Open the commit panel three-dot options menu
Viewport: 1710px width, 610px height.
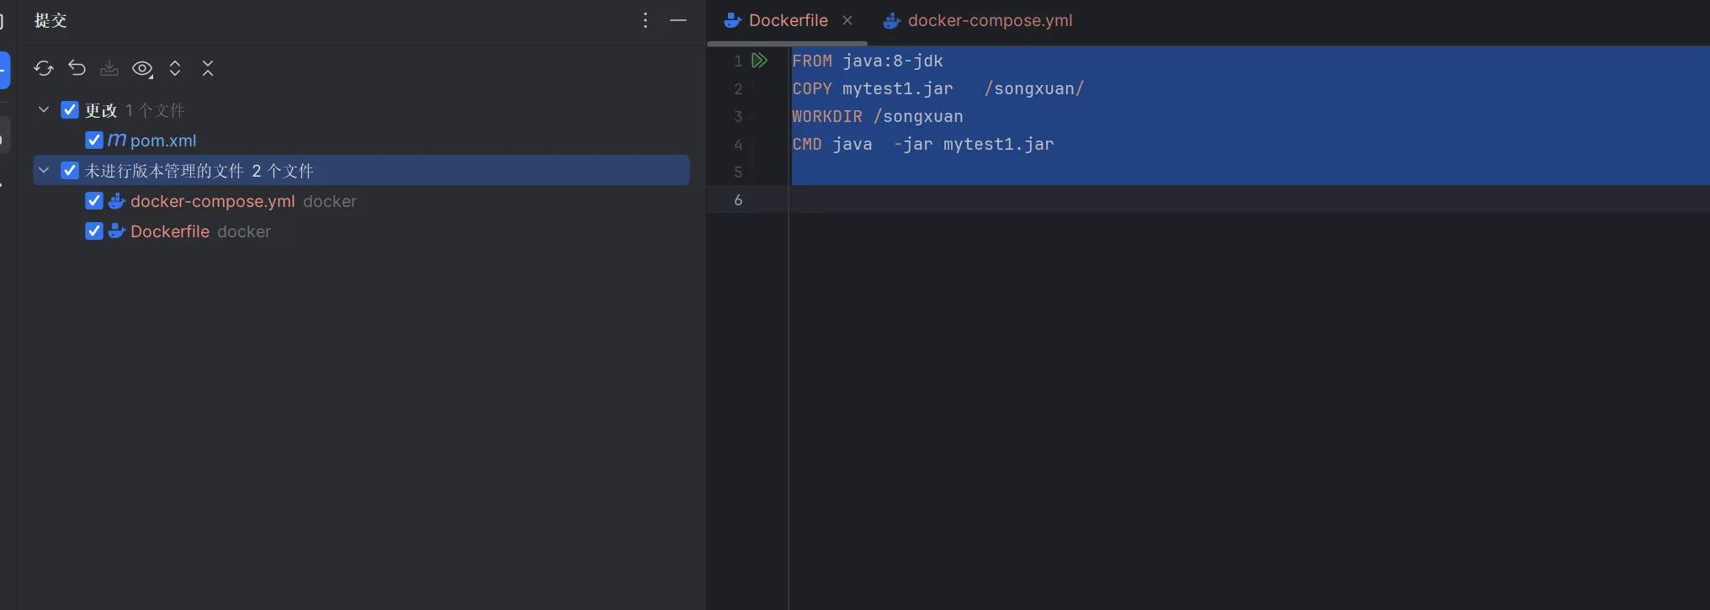click(x=645, y=20)
